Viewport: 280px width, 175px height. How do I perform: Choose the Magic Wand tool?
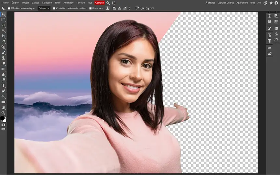pos(3,31)
